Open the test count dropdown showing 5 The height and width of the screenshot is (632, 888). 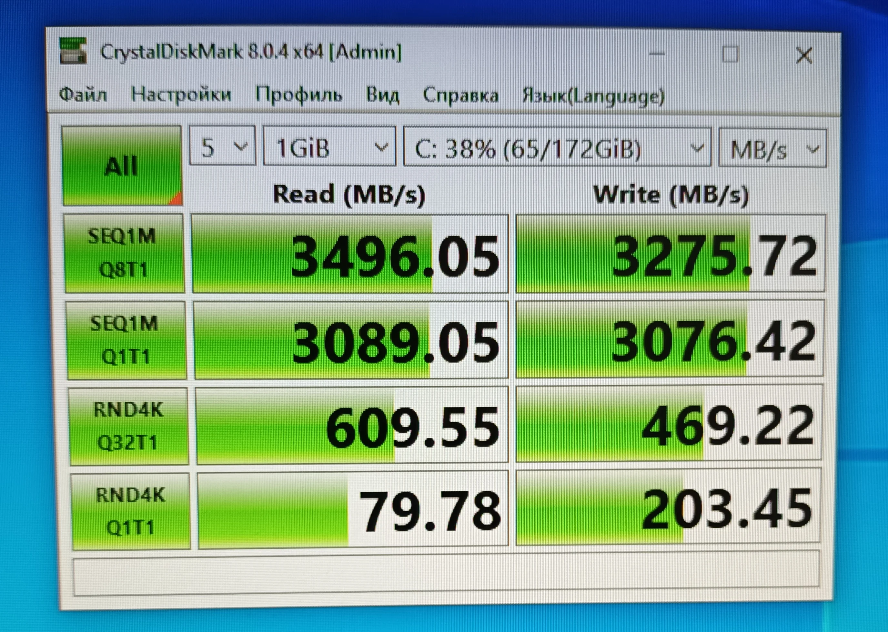(223, 147)
